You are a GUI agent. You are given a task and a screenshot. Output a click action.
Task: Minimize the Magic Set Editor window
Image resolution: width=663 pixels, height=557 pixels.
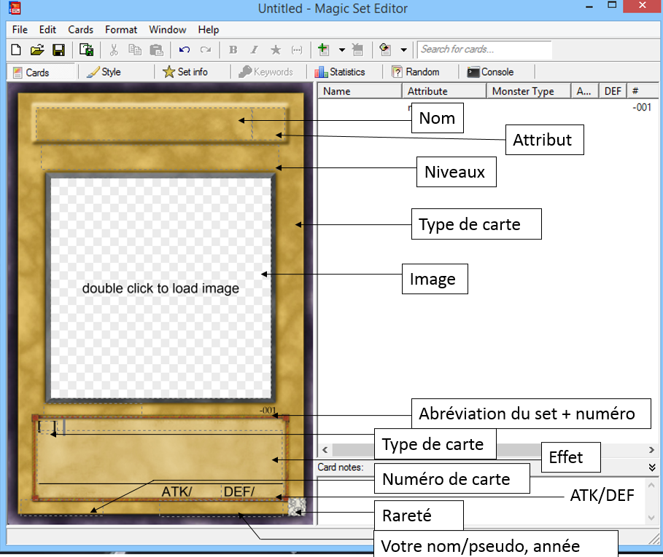589,7
